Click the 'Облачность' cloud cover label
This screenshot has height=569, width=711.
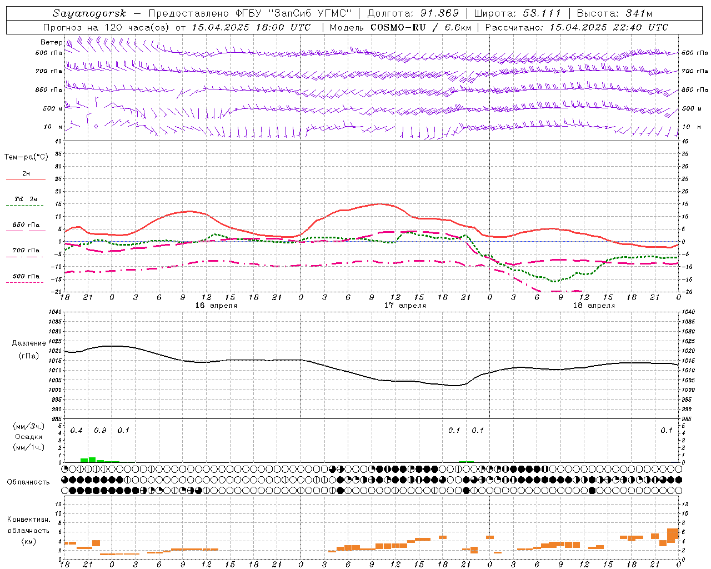click(x=28, y=482)
